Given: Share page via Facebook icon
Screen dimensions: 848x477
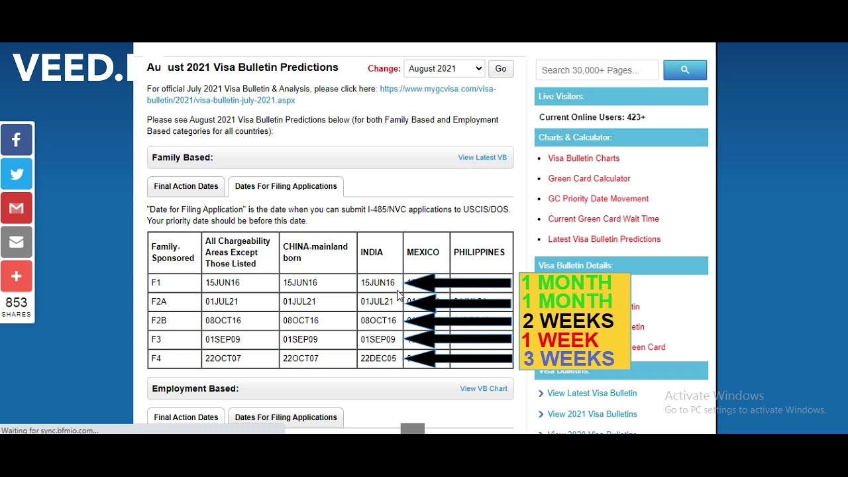Looking at the screenshot, I should (x=17, y=140).
